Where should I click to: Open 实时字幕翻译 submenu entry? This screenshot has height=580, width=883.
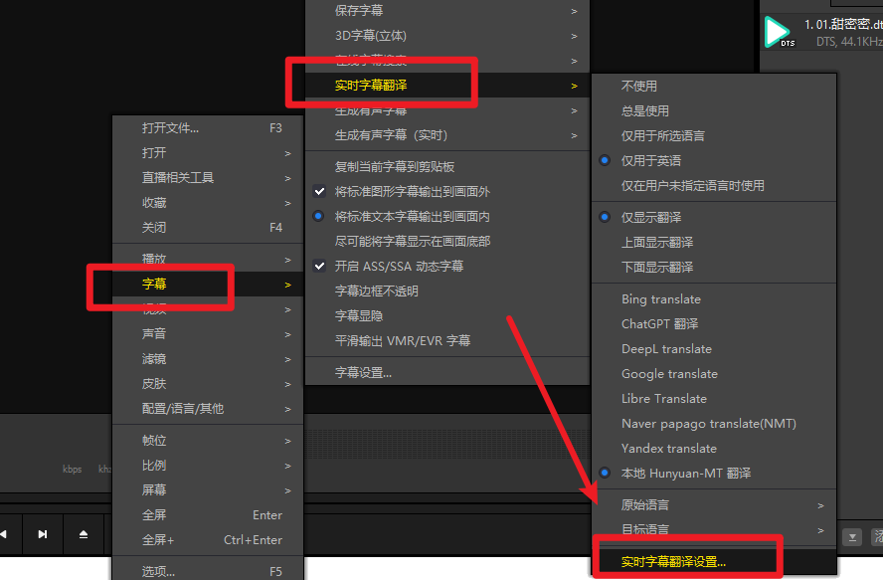(447, 86)
